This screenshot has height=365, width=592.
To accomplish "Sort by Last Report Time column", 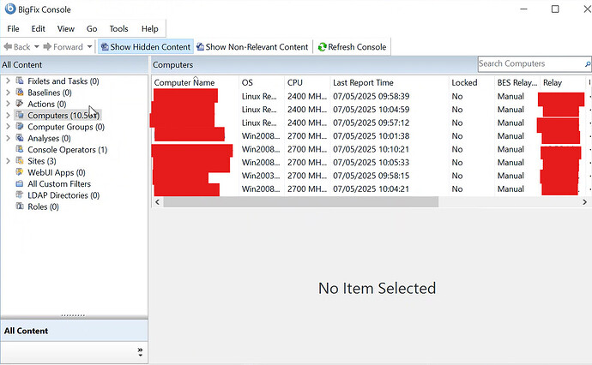I will coord(390,82).
